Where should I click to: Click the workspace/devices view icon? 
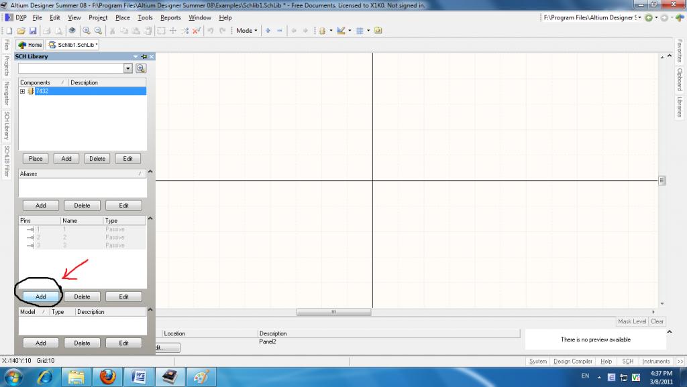tap(72, 31)
